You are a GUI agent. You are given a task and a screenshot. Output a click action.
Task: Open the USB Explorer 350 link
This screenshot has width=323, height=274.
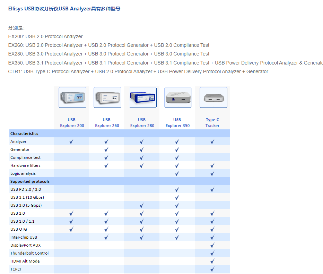click(x=177, y=123)
